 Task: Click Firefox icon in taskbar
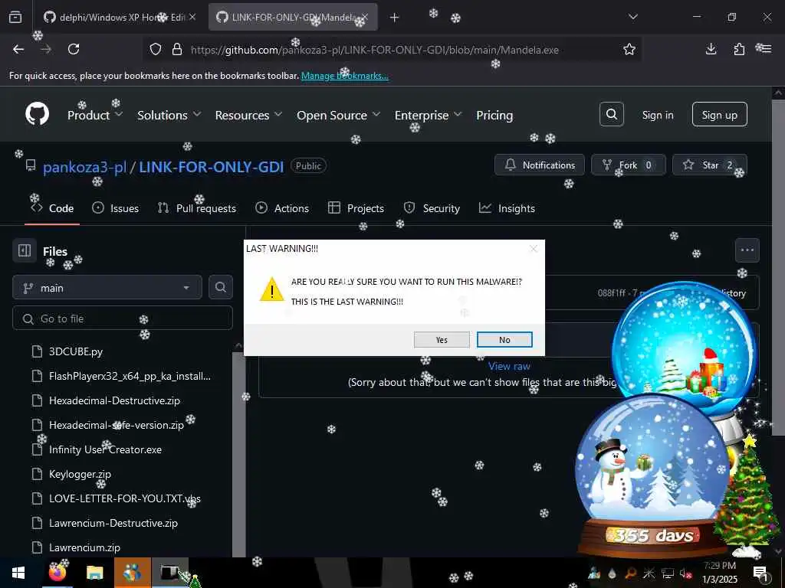point(57,573)
